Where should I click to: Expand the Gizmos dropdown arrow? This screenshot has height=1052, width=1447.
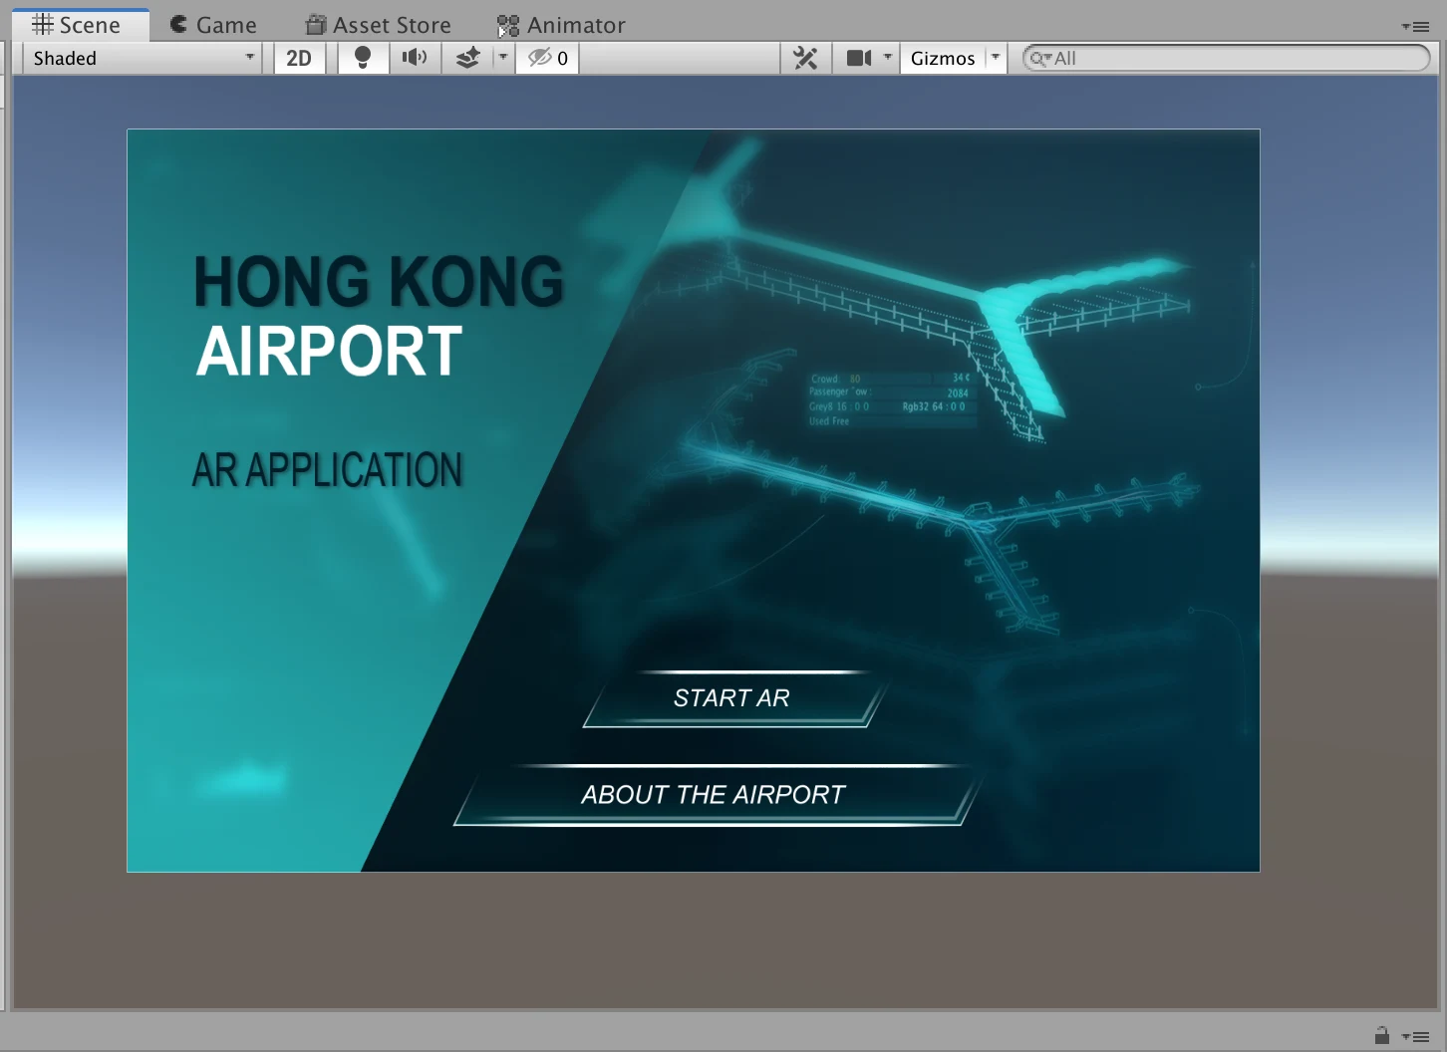pyautogui.click(x=996, y=58)
